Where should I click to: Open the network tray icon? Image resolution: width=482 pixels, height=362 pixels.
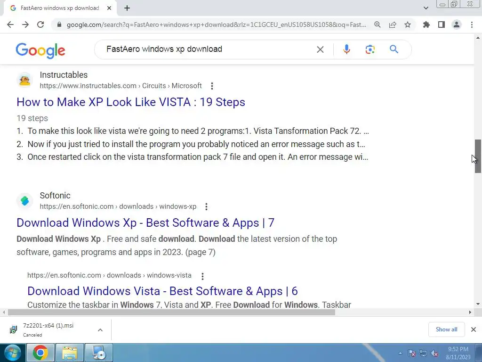(423, 353)
